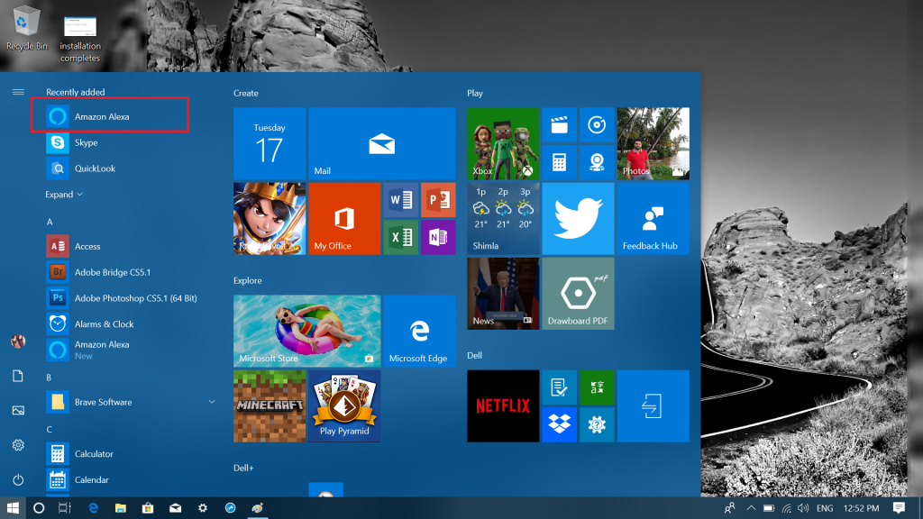
Task: Click the Create group header
Action: [246, 93]
